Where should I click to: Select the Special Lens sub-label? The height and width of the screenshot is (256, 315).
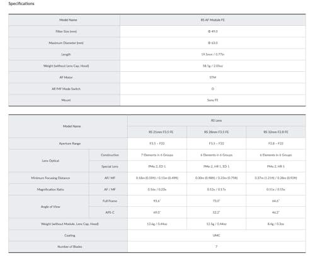click(x=110, y=166)
